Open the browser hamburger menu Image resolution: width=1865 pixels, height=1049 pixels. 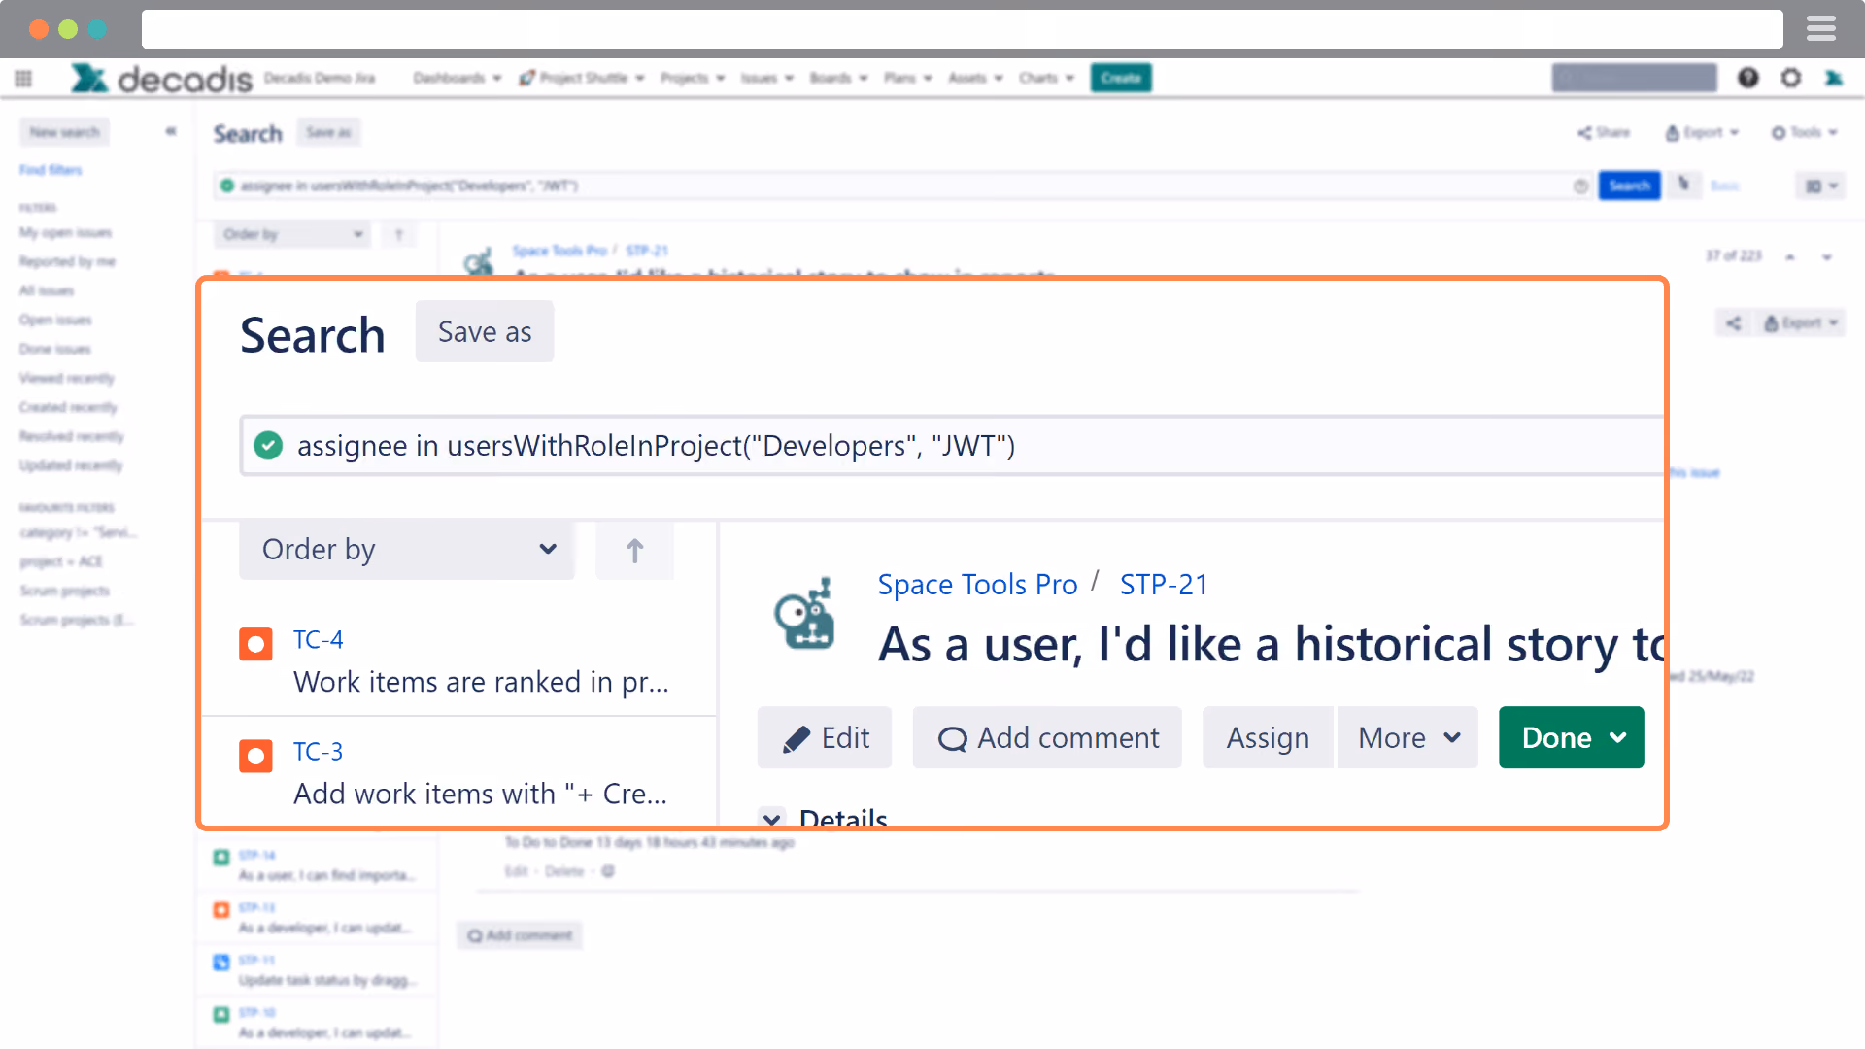point(1821,29)
